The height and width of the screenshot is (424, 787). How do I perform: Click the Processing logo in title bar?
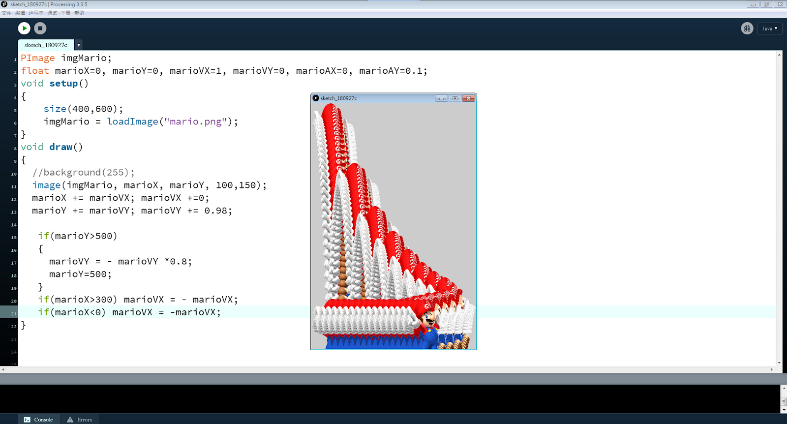coord(4,4)
